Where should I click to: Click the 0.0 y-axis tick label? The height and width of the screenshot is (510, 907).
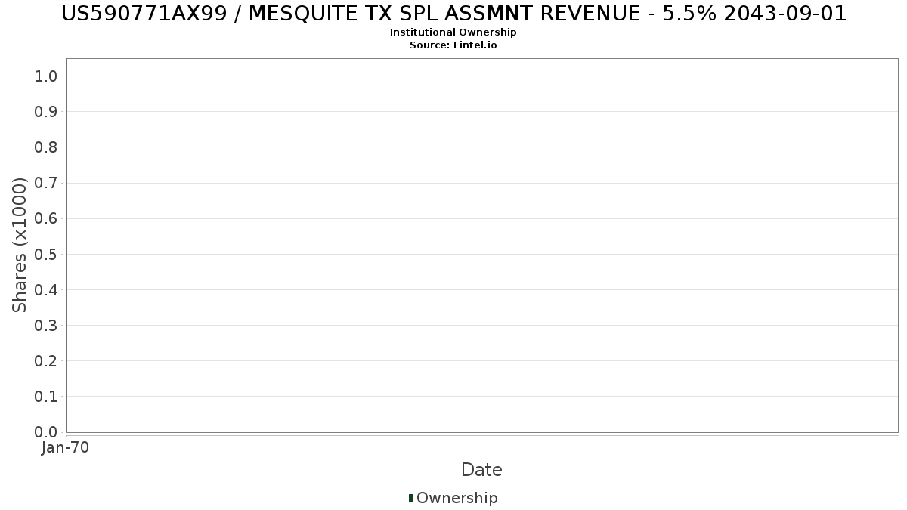(x=46, y=432)
